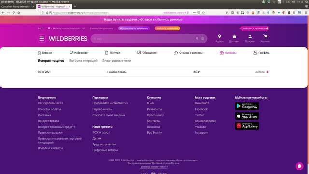The height and width of the screenshot is (174, 309).
Task: Open Отзывы и вопросы section
Action: (x=188, y=53)
